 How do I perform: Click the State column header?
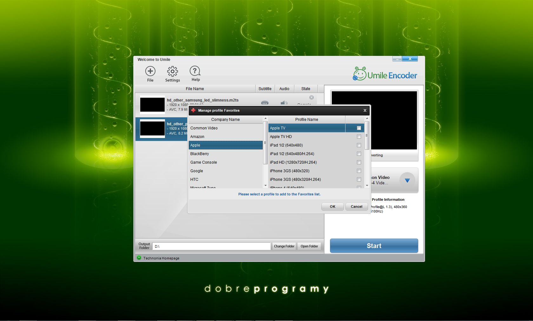pos(306,89)
